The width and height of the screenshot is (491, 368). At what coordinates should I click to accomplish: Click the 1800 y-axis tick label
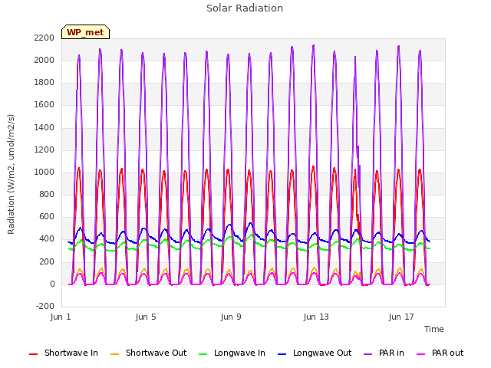(x=44, y=82)
